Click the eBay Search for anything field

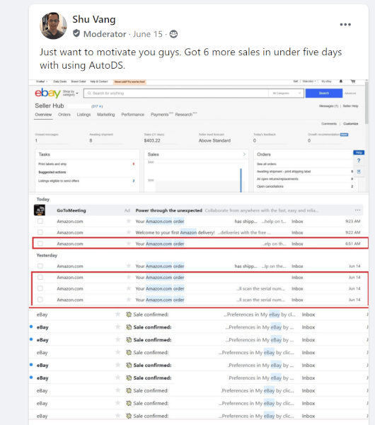(176, 93)
